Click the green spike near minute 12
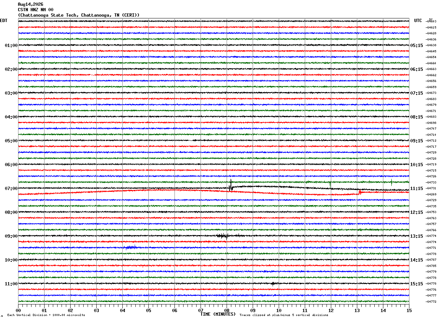This screenshot has width=438, height=320. (330, 185)
